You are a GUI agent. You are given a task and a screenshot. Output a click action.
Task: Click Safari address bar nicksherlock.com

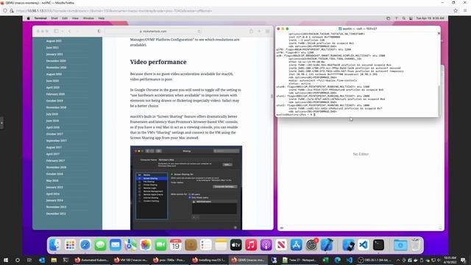click(x=154, y=31)
